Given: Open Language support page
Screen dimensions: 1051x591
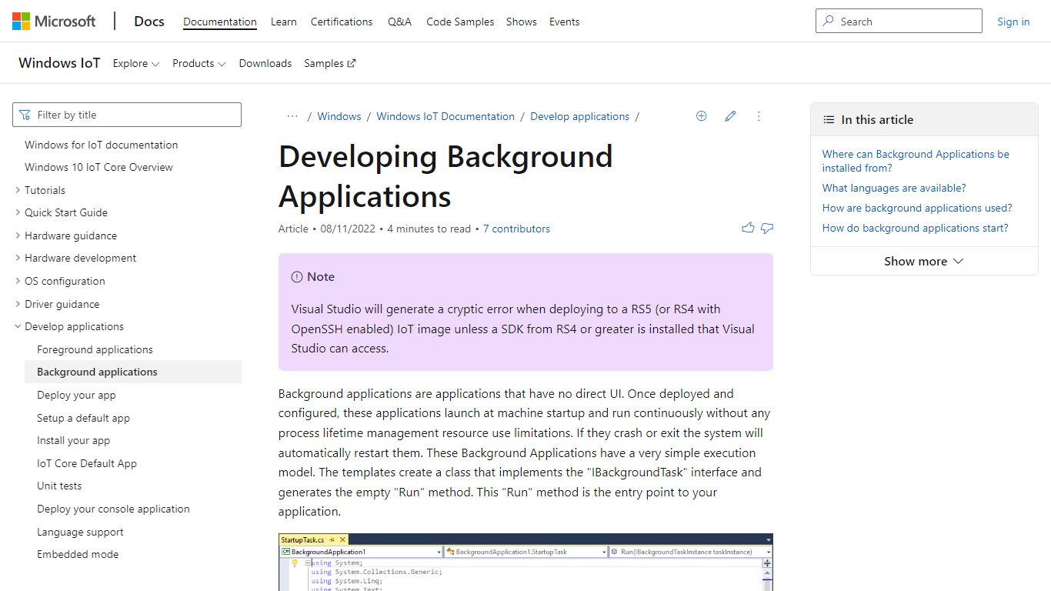Looking at the screenshot, I should (x=80, y=532).
